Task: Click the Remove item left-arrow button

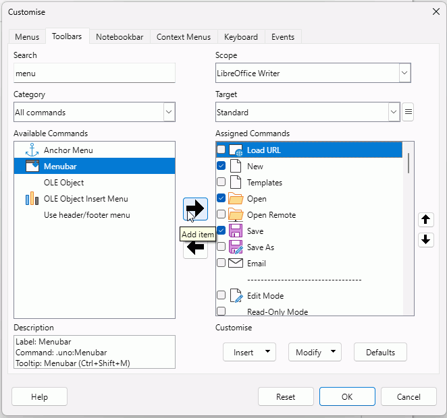Action: coord(195,248)
